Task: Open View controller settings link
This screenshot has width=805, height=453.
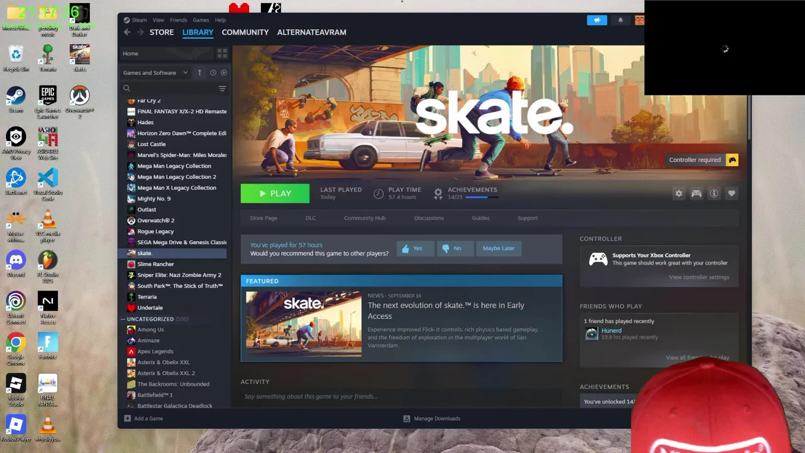Action: (699, 277)
